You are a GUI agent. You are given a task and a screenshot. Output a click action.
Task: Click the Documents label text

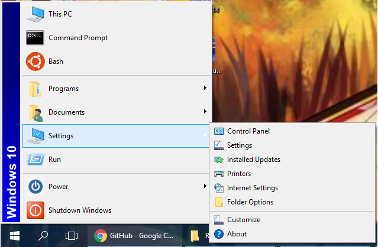(66, 112)
